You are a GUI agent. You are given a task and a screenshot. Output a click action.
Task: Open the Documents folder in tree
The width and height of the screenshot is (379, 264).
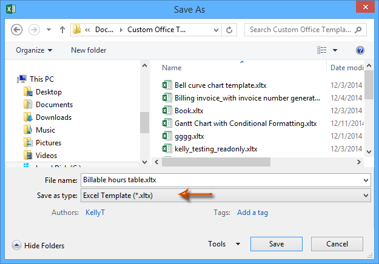point(54,105)
